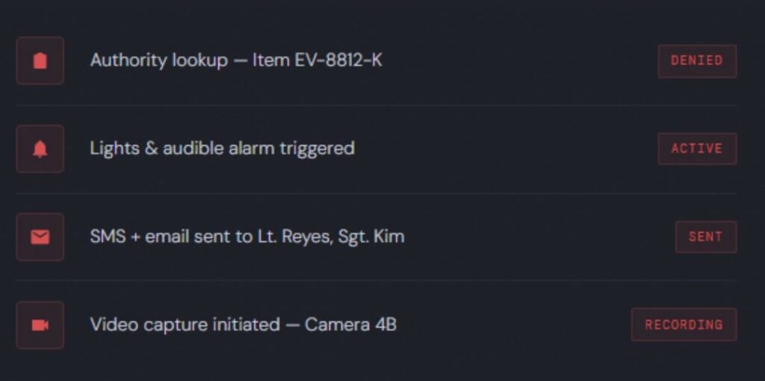Viewport: 765px width, 381px height.
Task: Click the alarm bell icon
Action: click(x=40, y=149)
